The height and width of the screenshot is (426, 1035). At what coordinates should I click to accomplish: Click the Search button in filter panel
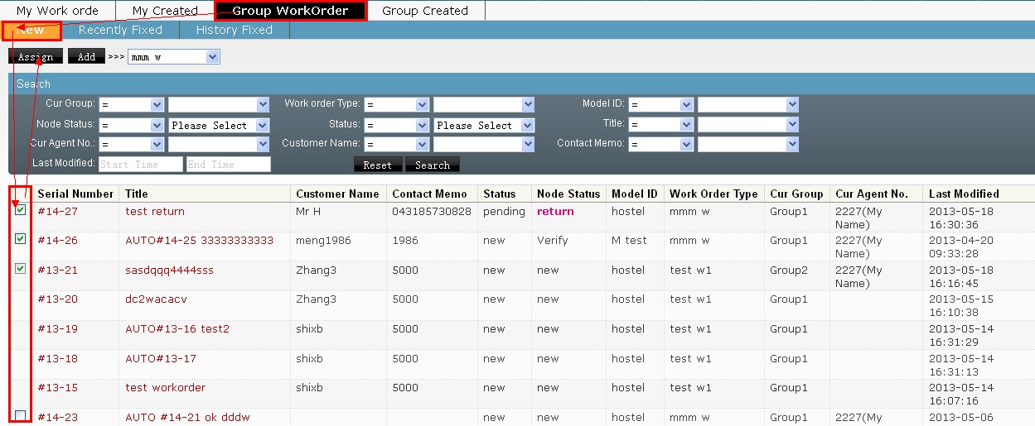(x=432, y=165)
